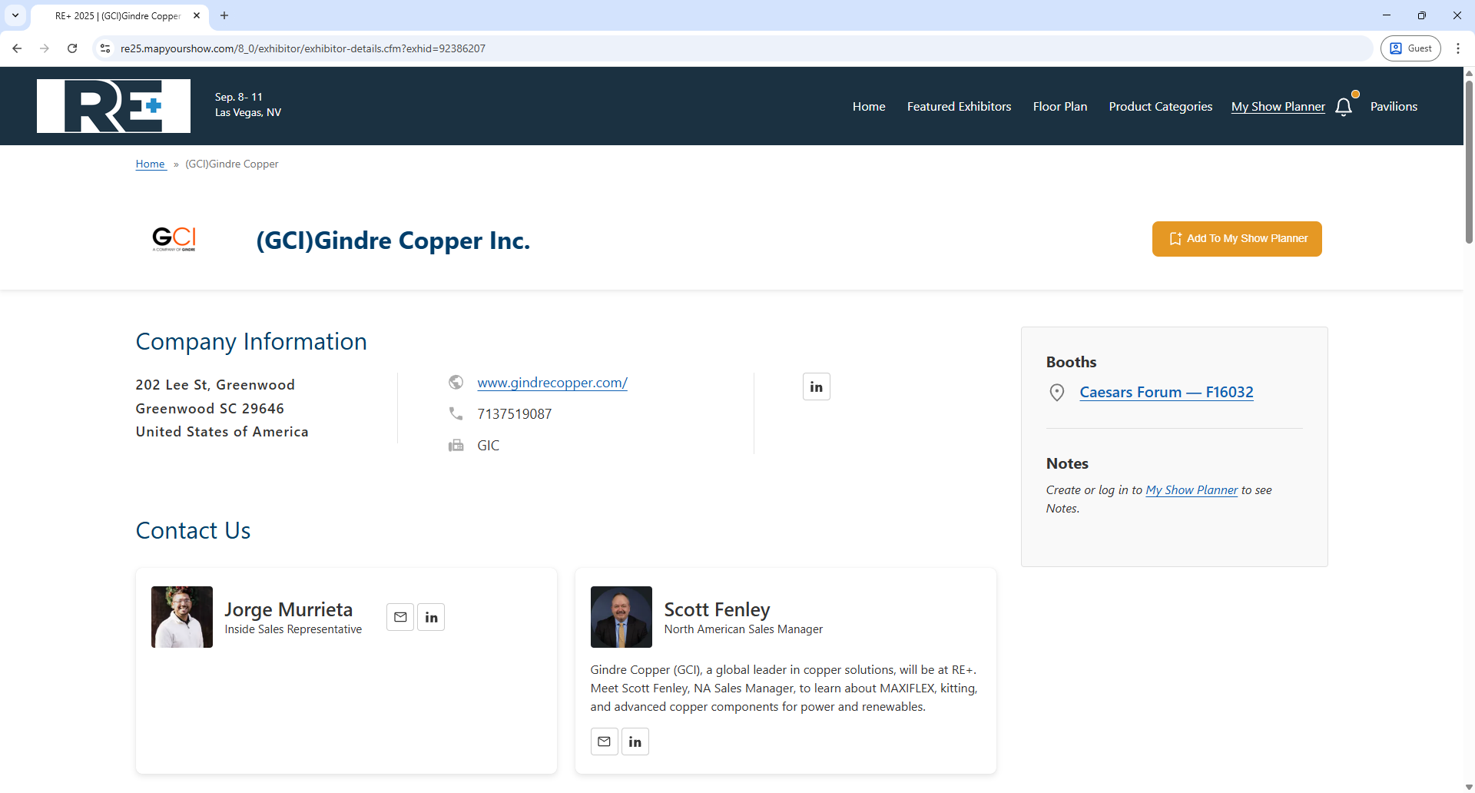Click the location pin beside Caesars Forum

(x=1056, y=392)
